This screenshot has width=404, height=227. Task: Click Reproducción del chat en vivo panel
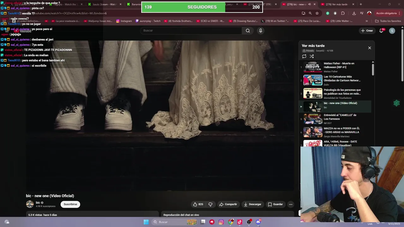228,215
